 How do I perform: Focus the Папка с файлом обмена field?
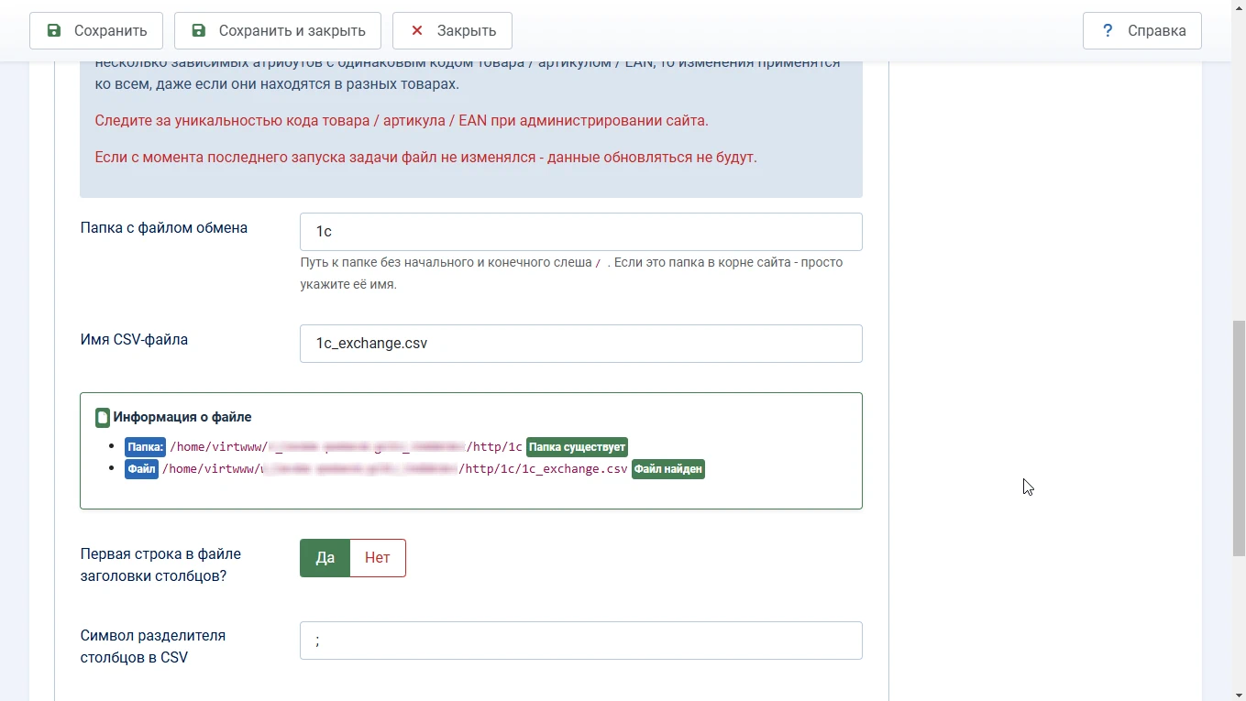coord(580,232)
